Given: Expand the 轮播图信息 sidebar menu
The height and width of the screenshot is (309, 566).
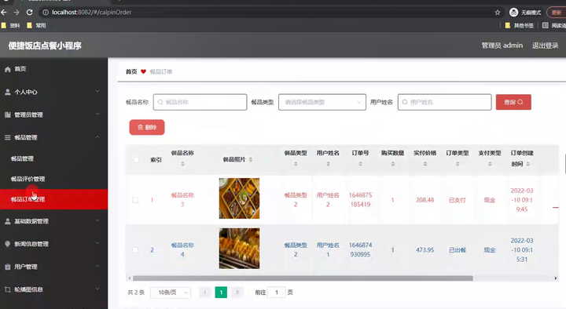Looking at the screenshot, I should tap(53, 289).
